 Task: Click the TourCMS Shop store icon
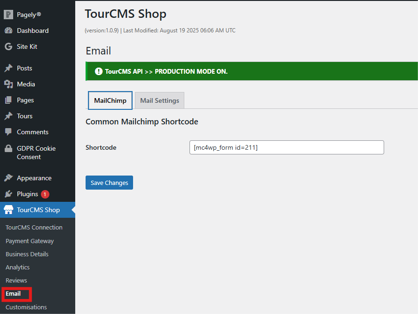[x=8, y=210]
